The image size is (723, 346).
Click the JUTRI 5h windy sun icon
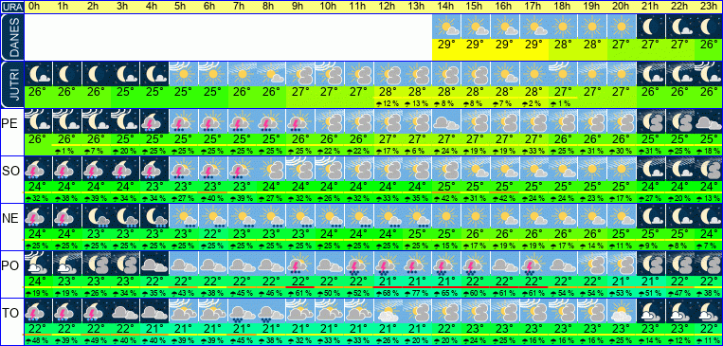click(184, 74)
